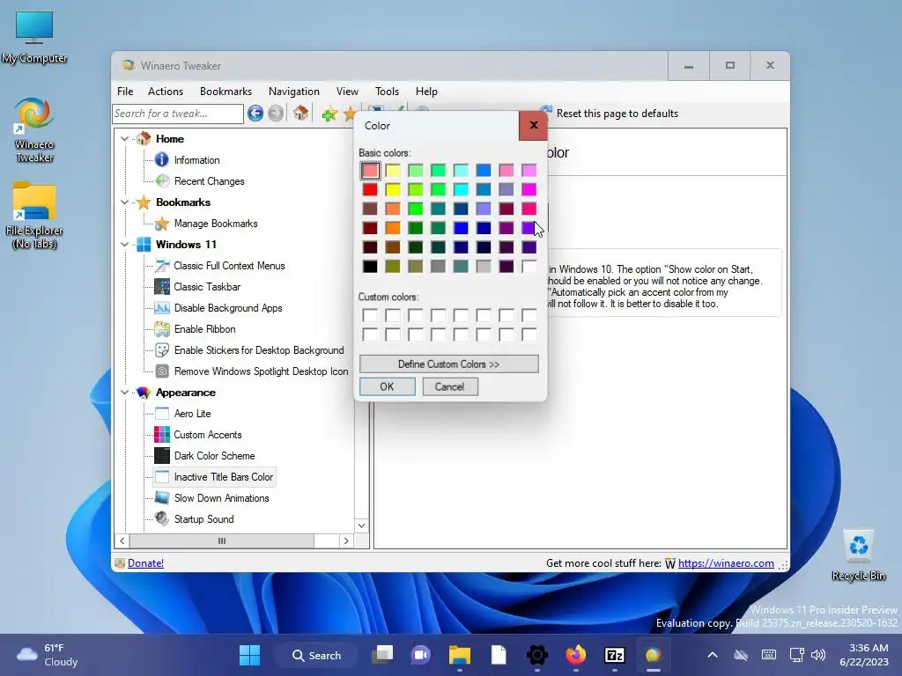The image size is (902, 676).
Task: Select the Recent Changes icon
Action: (162, 181)
